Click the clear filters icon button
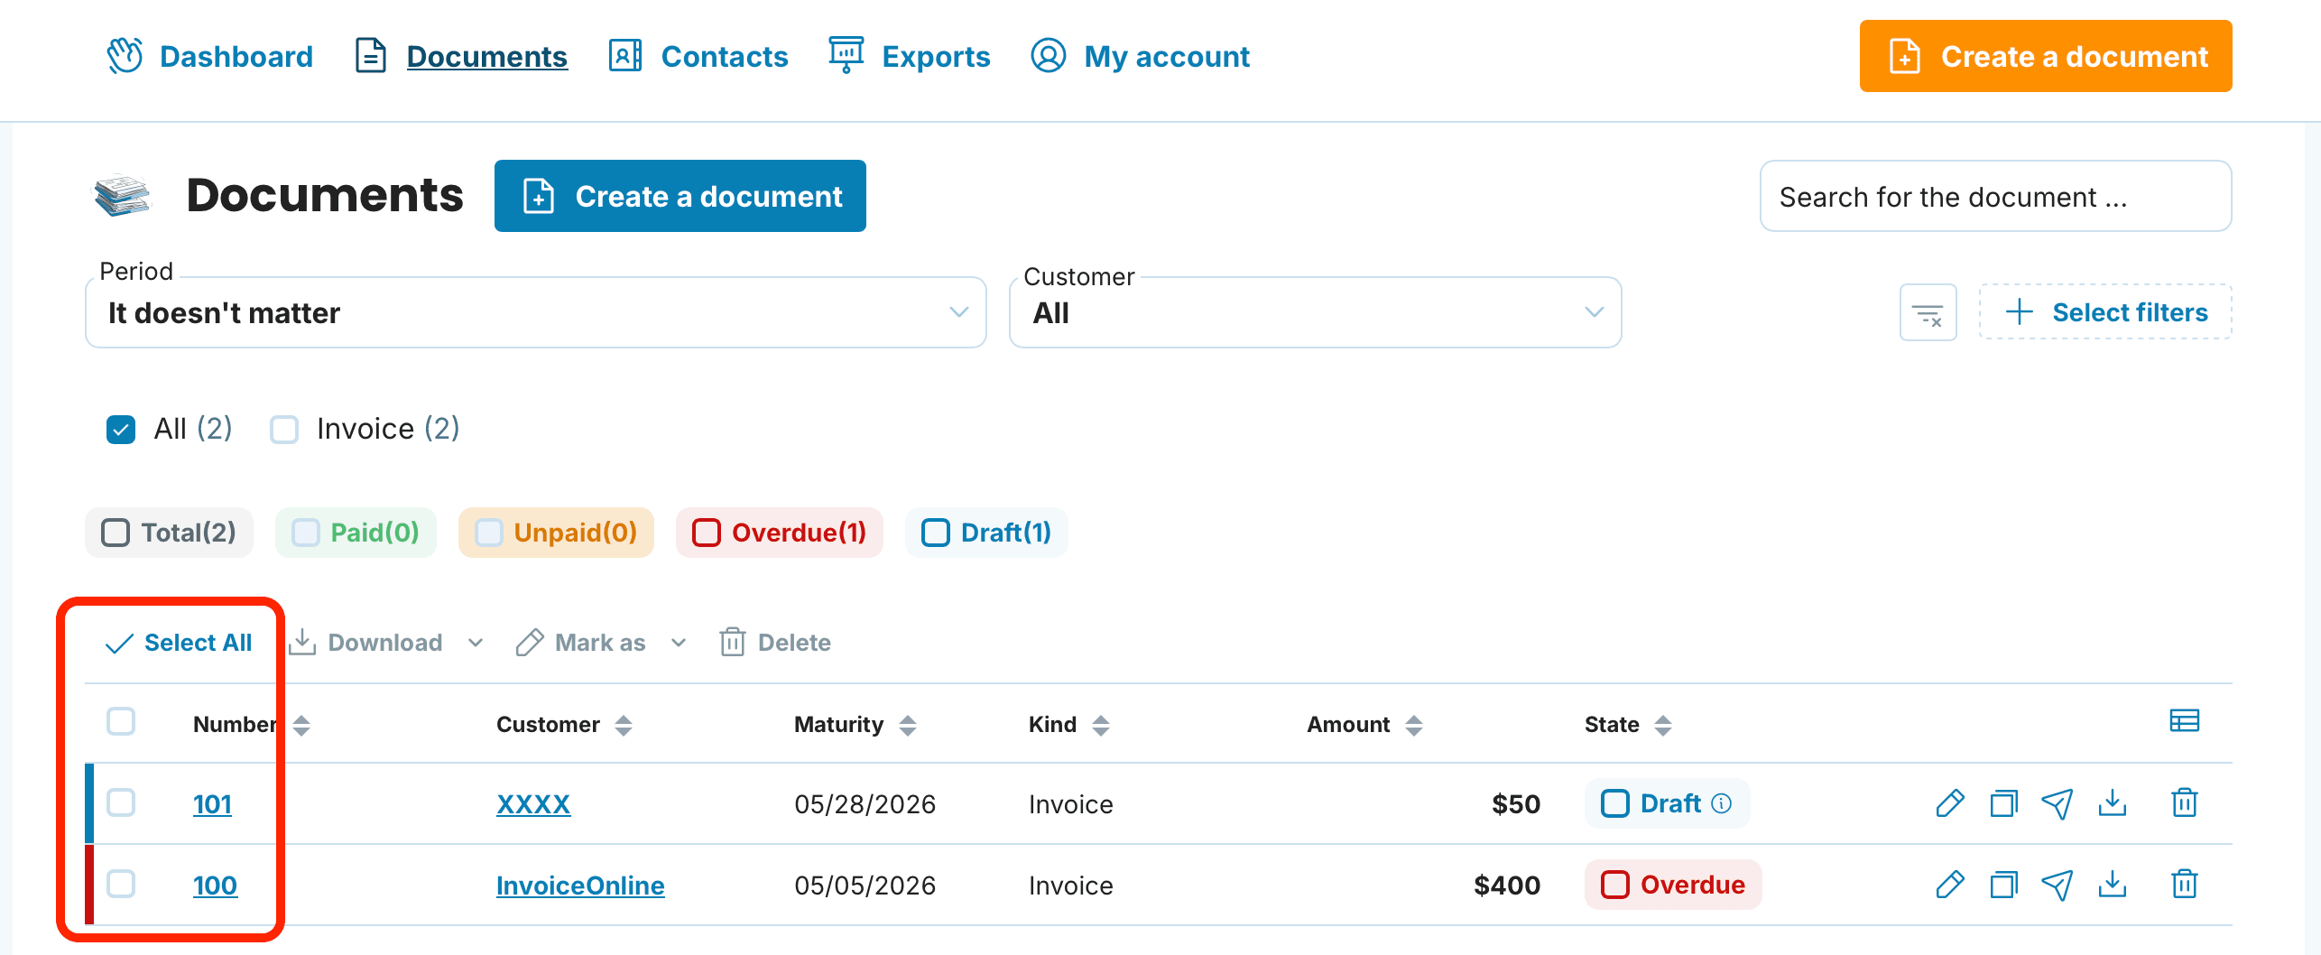 coord(1928,312)
